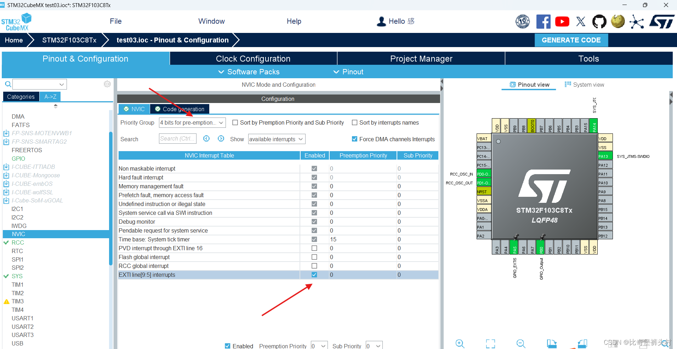Click the yellow NRST pin on chip

click(484, 191)
